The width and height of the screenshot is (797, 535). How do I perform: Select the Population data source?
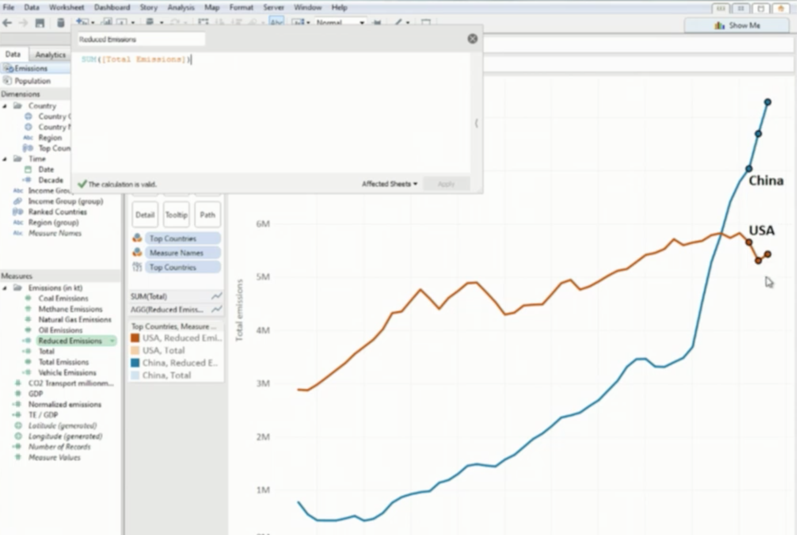point(32,81)
